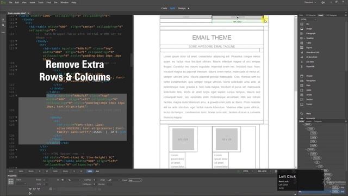Switch to the Snippets tab

tap(318, 121)
